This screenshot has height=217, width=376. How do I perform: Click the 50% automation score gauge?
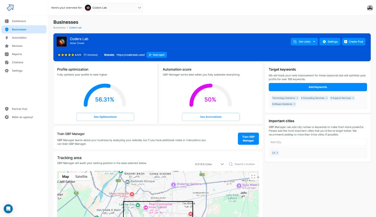click(211, 95)
